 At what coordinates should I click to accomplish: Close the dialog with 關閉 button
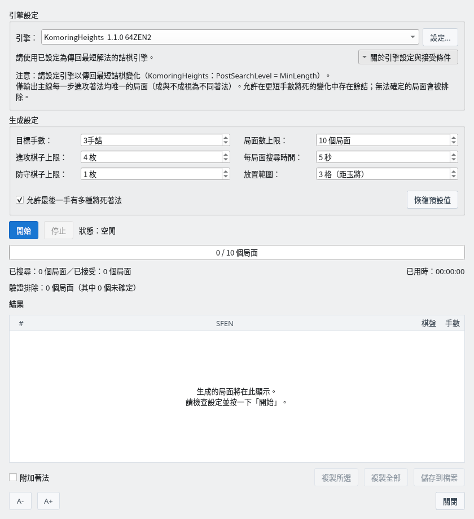(x=450, y=501)
